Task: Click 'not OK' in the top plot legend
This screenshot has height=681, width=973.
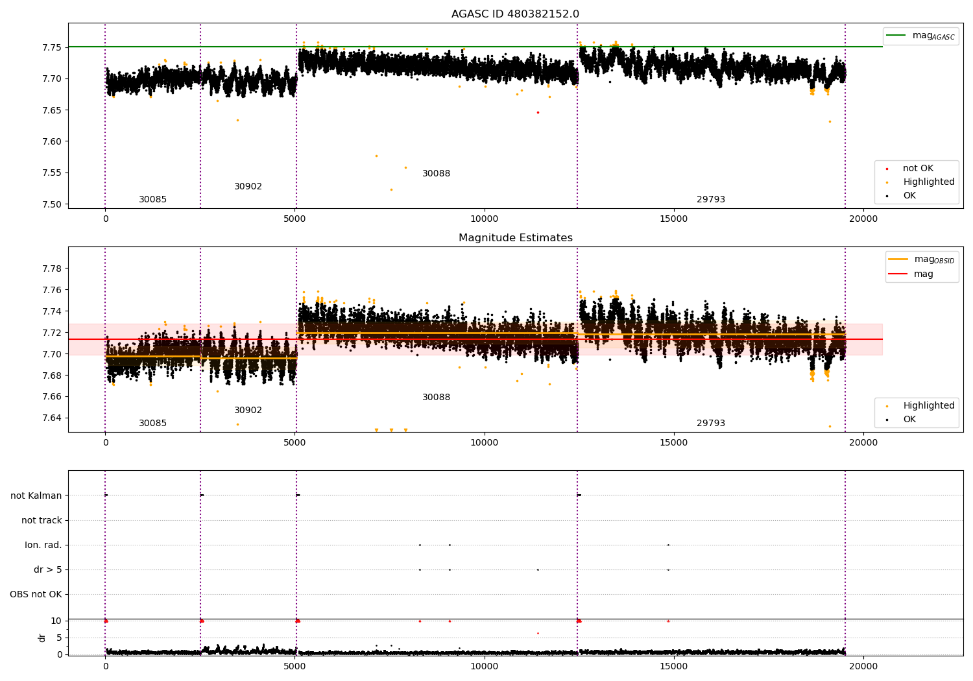Action: pos(918,169)
